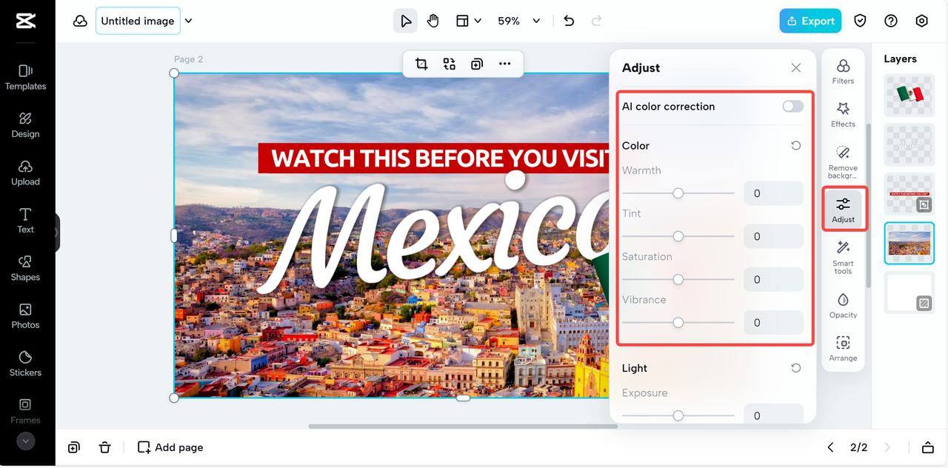Open the Text sidebar section
Screen dimensions: 948x468
point(25,220)
